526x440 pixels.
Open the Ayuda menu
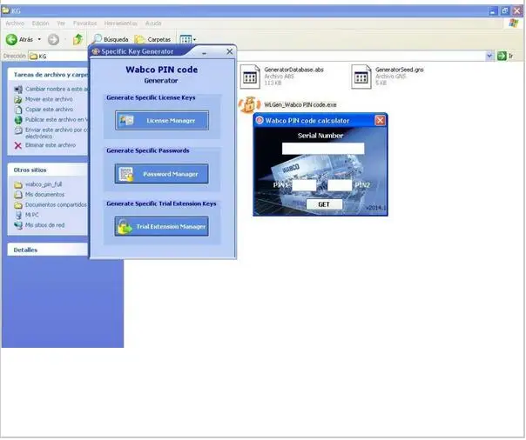[153, 23]
